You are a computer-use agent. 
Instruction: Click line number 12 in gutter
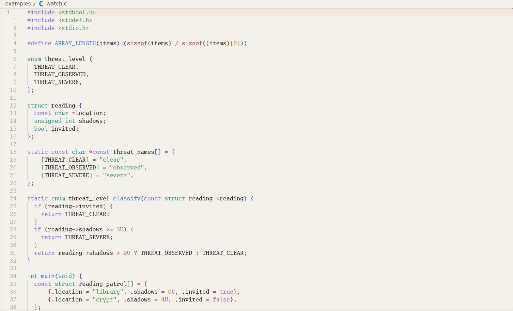(13, 105)
